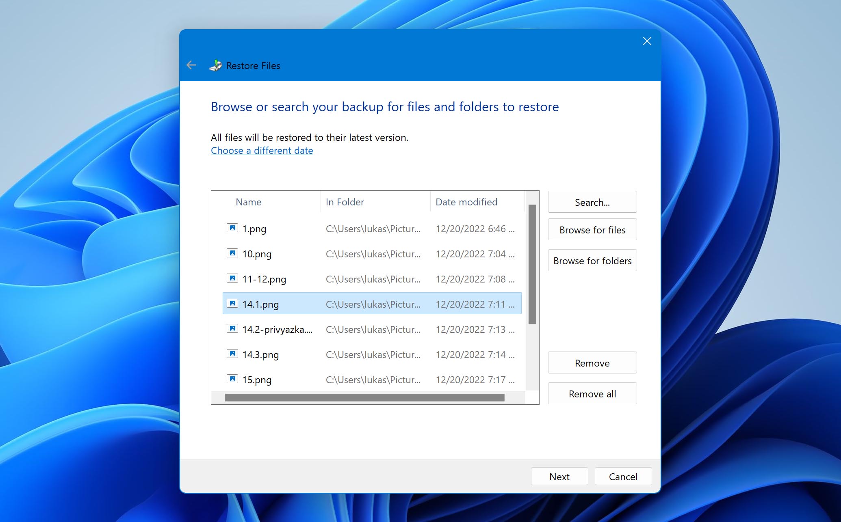The height and width of the screenshot is (522, 841).
Task: Open Browse for files option
Action: tap(592, 230)
